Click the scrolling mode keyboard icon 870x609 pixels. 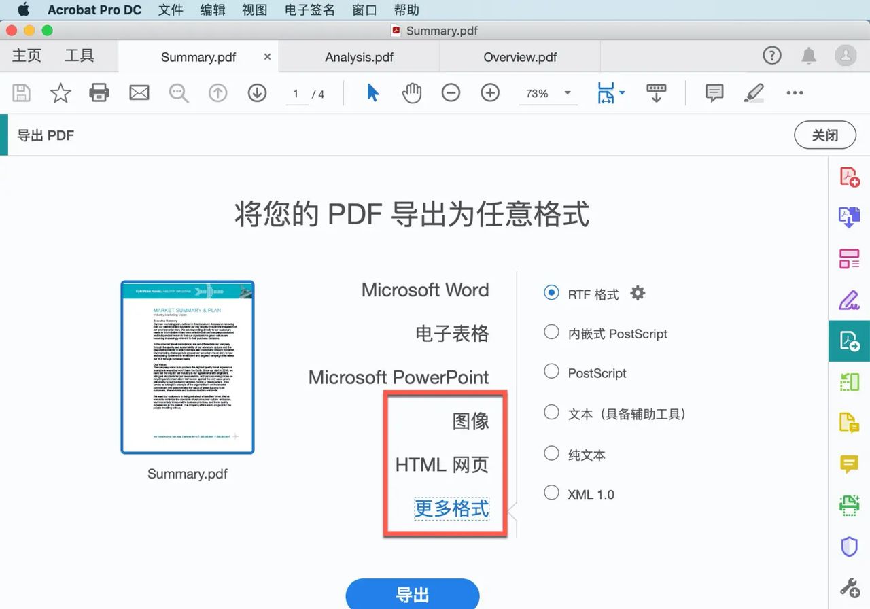tap(657, 93)
